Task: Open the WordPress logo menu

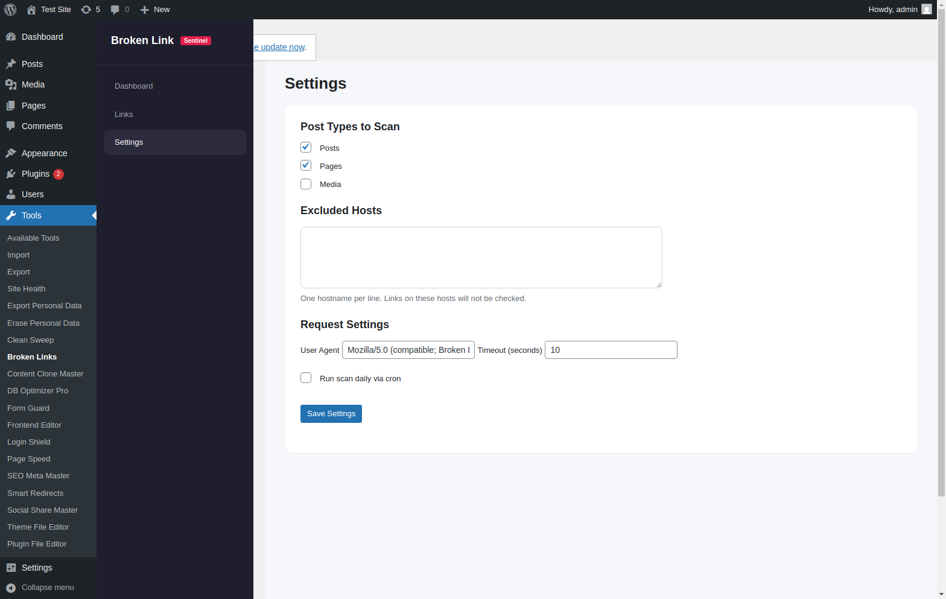Action: click(10, 10)
